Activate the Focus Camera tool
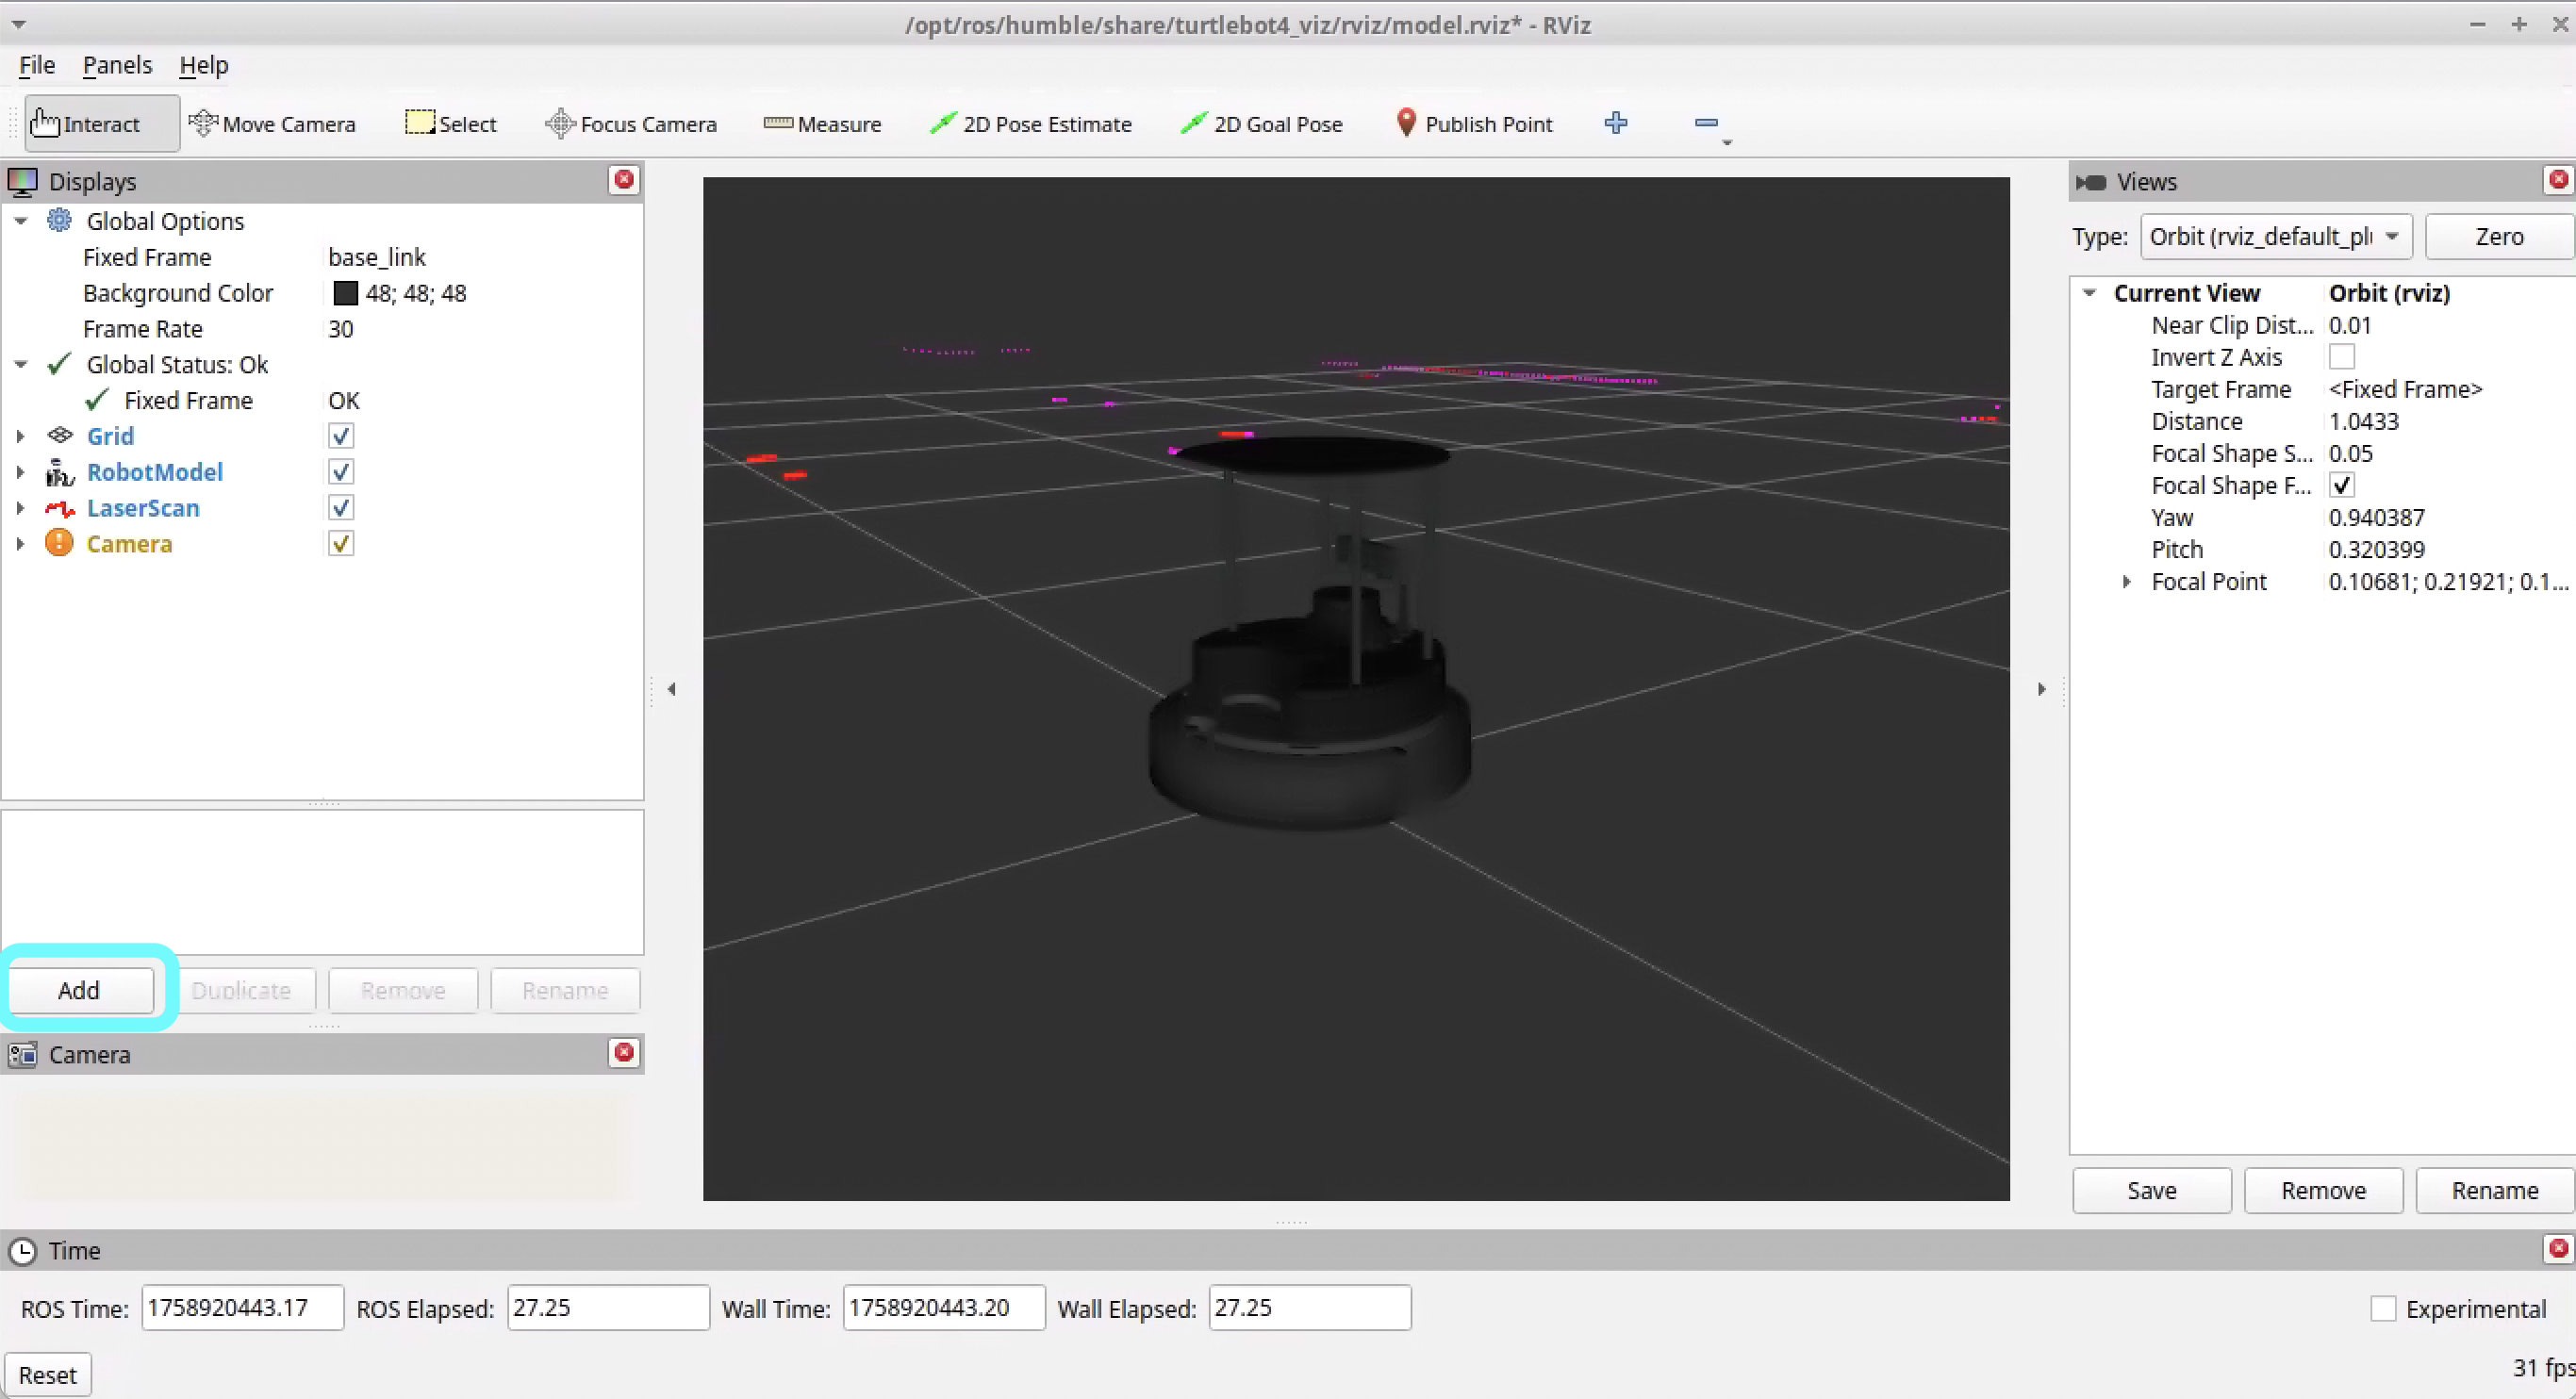This screenshot has width=2576, height=1399. (x=631, y=124)
